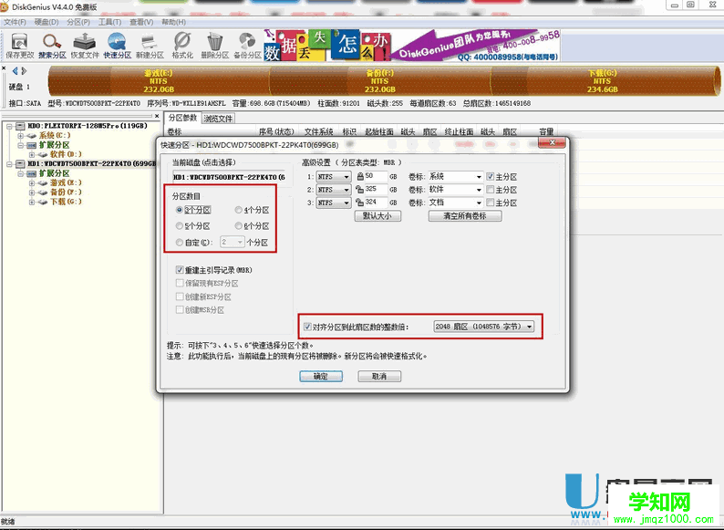Click the 备份(F:) partition bar segment
Screen dimensions: 724x530
379,81
